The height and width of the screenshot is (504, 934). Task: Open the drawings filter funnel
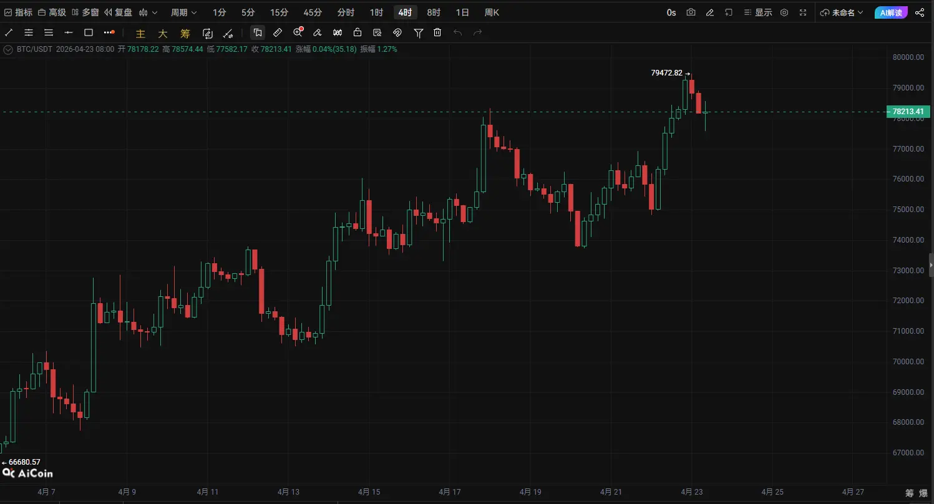(419, 32)
